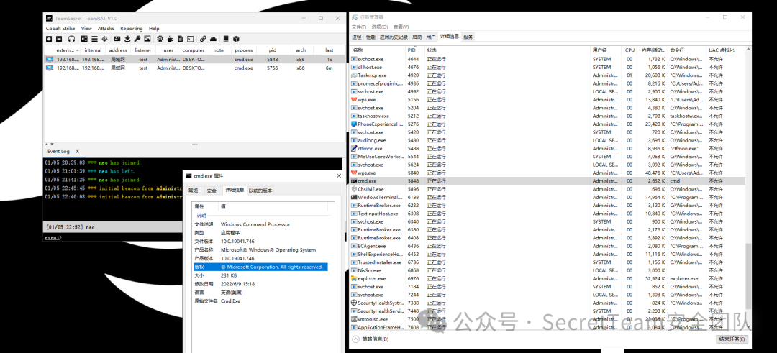Sort sessions by the pid column header

click(x=273, y=50)
